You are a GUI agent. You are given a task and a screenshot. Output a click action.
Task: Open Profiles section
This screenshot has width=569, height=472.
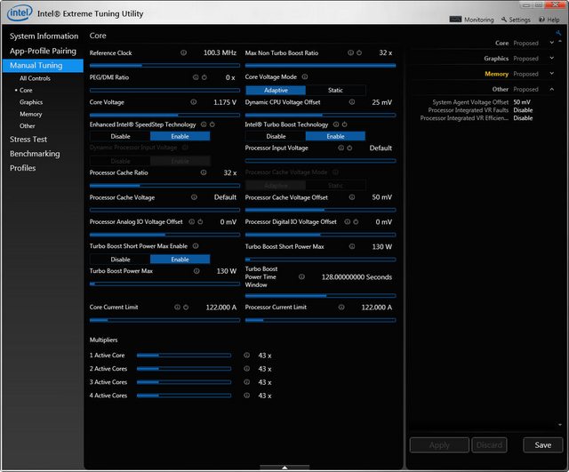tap(22, 168)
